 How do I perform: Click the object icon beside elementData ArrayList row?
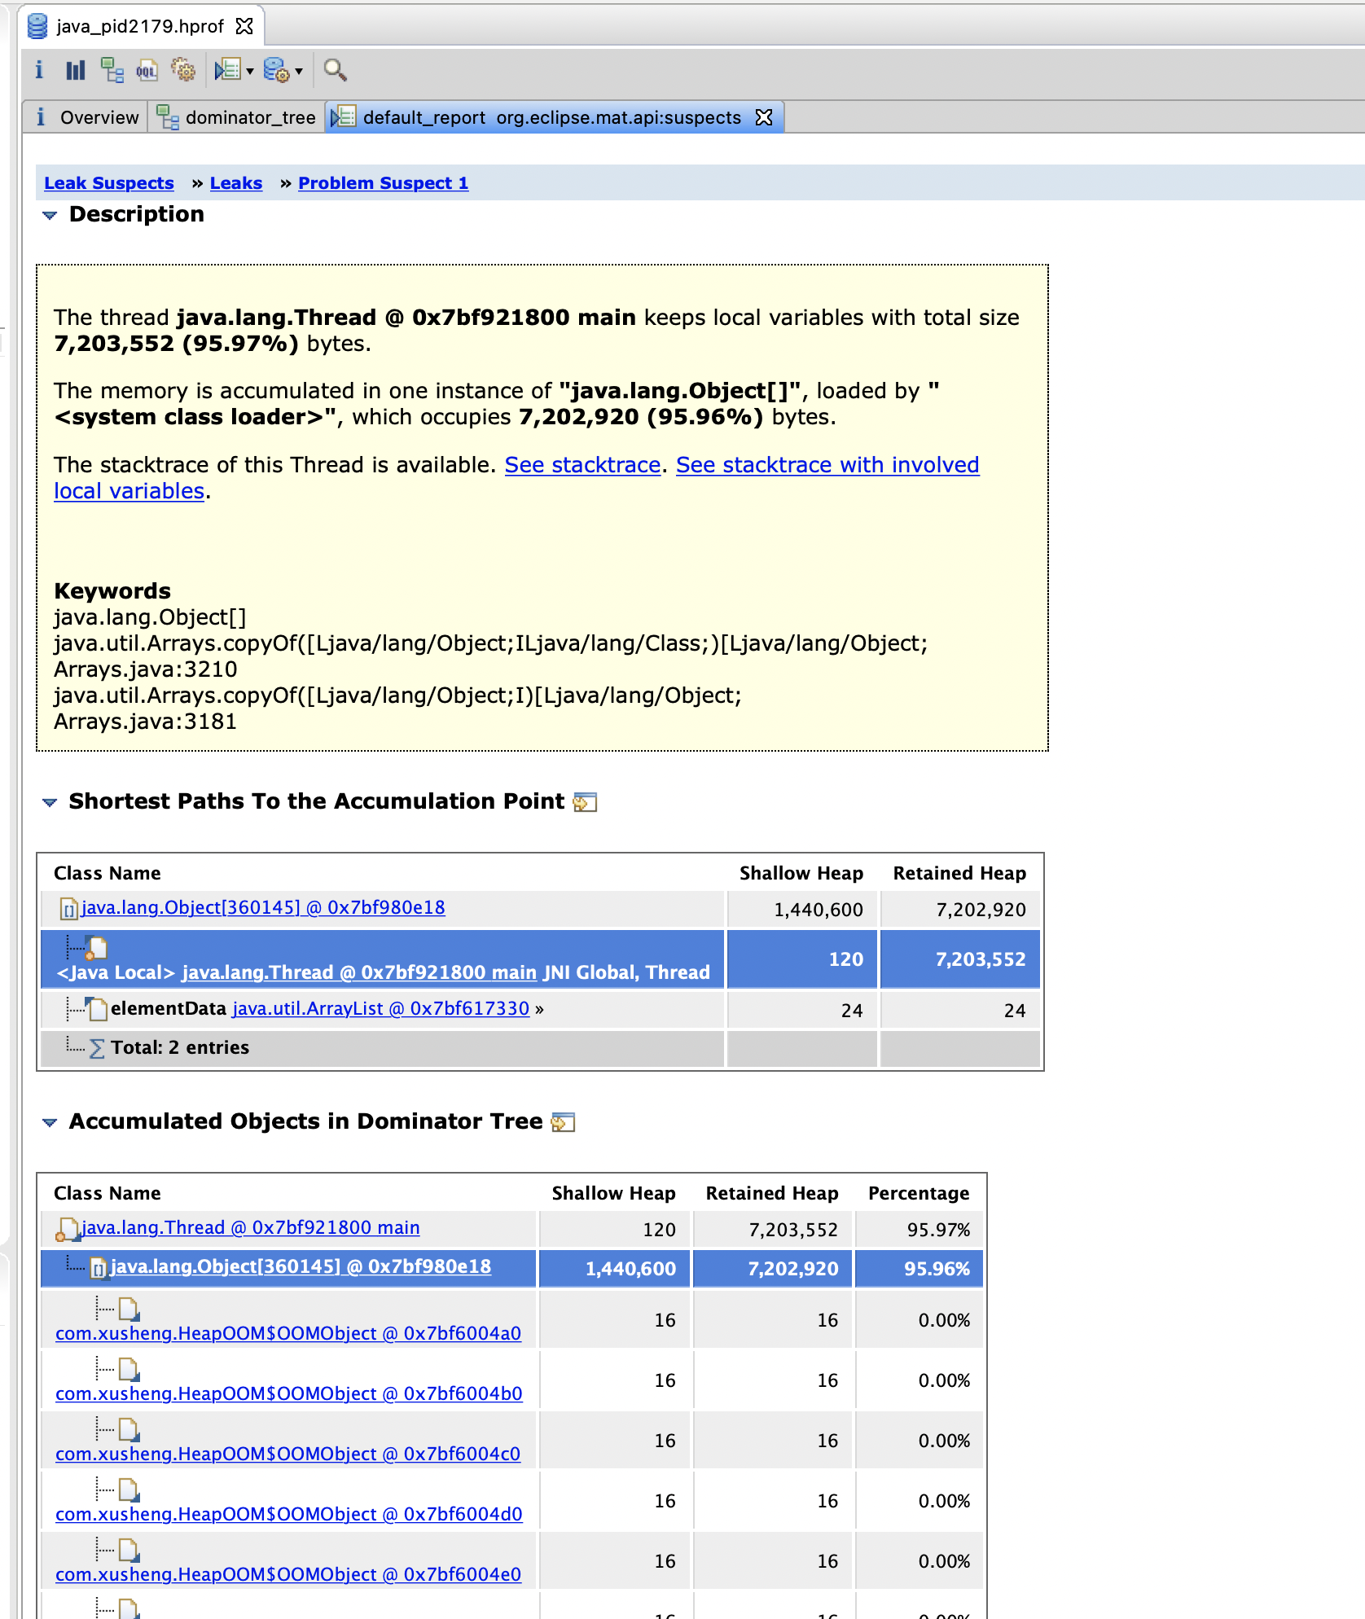click(98, 1010)
